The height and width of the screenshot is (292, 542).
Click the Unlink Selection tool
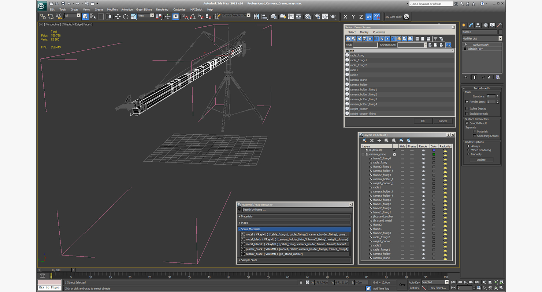click(51, 16)
